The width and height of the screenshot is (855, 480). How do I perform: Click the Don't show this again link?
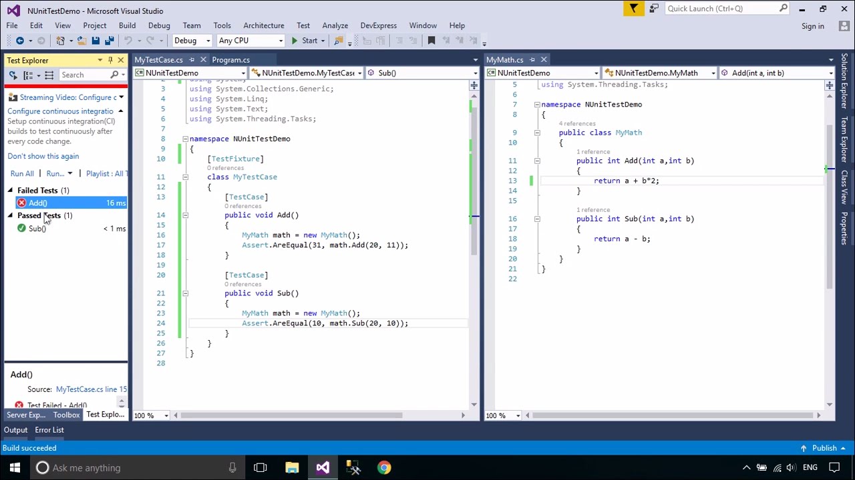[43, 156]
